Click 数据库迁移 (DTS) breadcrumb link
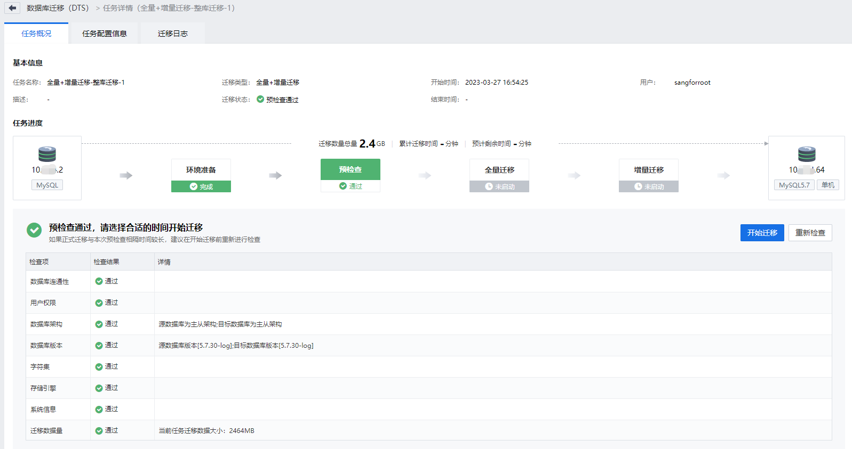The height and width of the screenshot is (449, 852). 58,8
